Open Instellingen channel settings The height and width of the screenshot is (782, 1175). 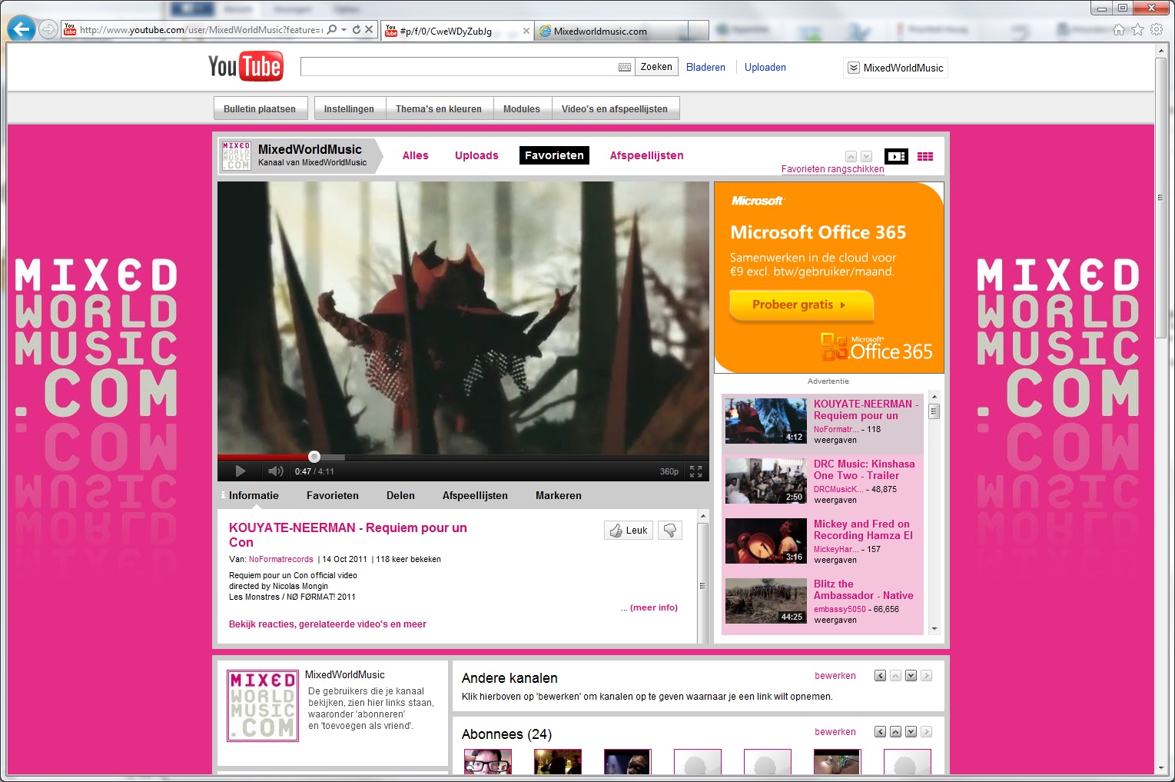pos(349,109)
